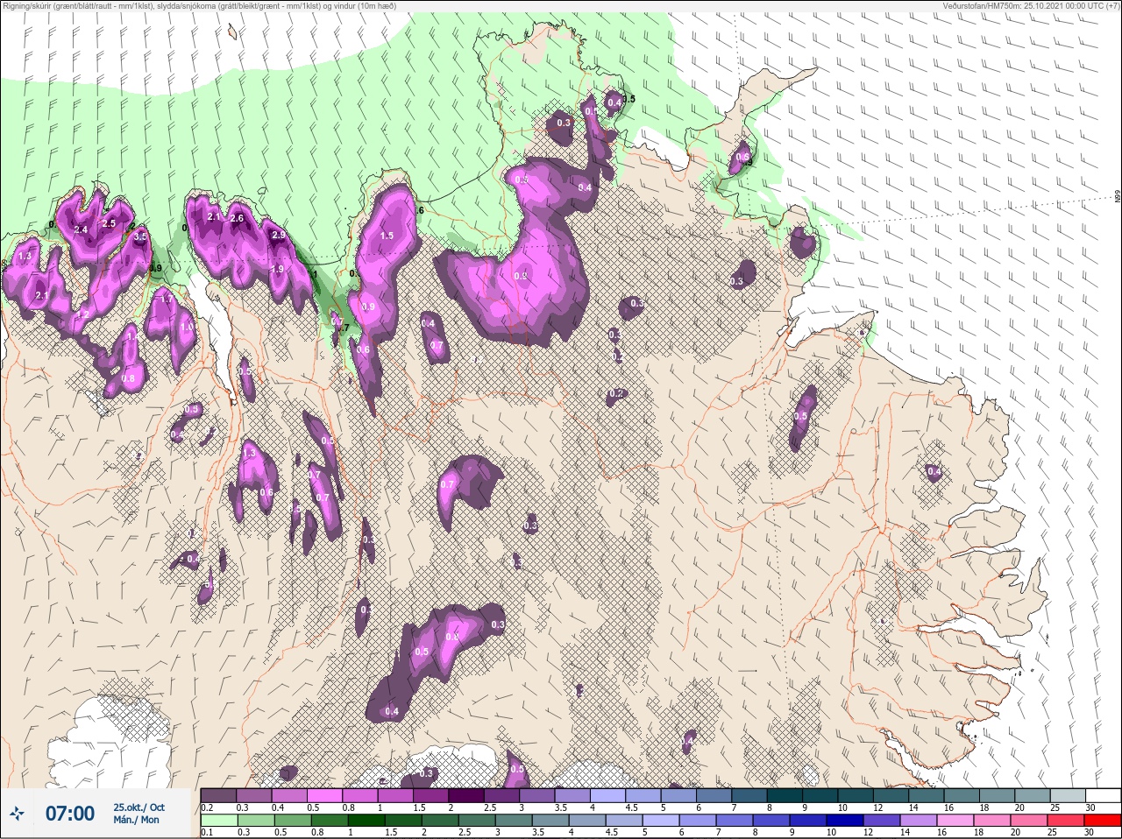The width and height of the screenshot is (1122, 839).
Task: Pick upper legend dark teal swatch between 8 and 9
Action: [785, 796]
